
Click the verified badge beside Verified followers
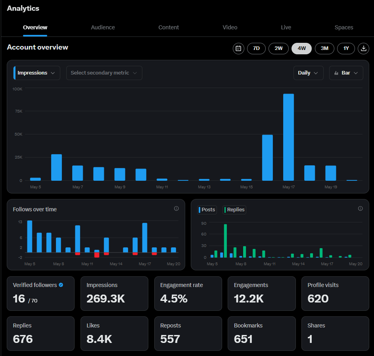pos(61,285)
